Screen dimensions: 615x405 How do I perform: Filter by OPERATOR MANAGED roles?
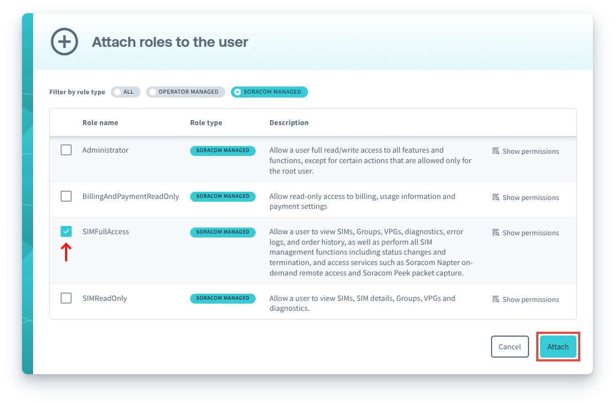185,92
